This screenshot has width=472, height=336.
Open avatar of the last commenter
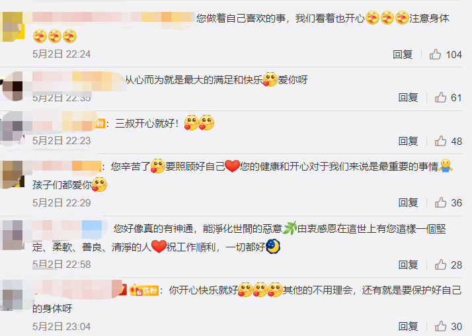[13, 295]
